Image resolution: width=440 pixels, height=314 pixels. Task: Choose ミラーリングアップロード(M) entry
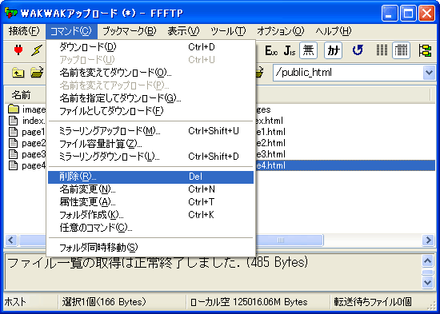(x=151, y=131)
